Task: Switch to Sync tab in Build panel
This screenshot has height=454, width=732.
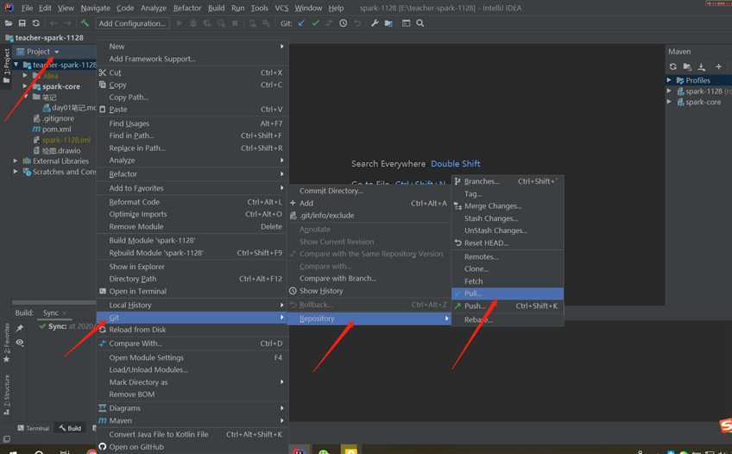Action: tap(51, 313)
